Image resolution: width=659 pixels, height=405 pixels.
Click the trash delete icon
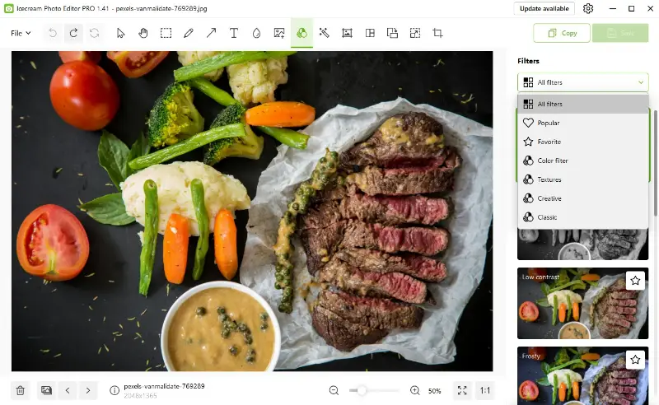point(21,390)
